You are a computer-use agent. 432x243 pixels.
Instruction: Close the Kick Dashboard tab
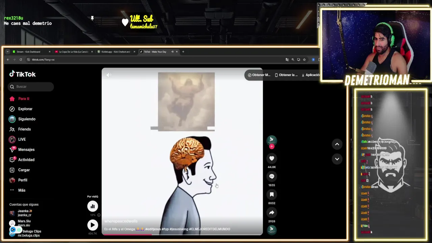pos(50,52)
